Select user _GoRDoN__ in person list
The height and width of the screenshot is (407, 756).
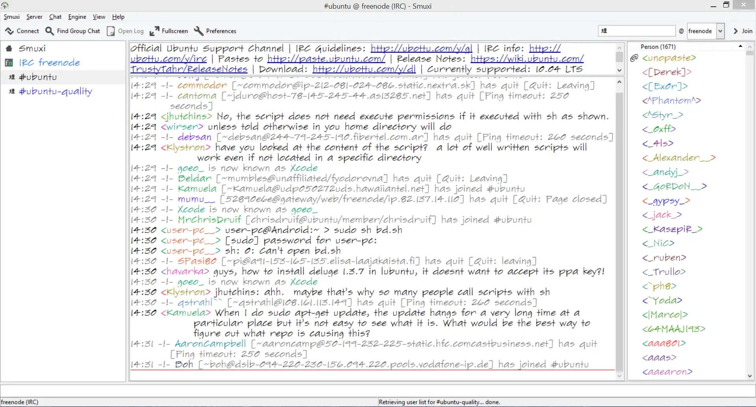coord(674,187)
